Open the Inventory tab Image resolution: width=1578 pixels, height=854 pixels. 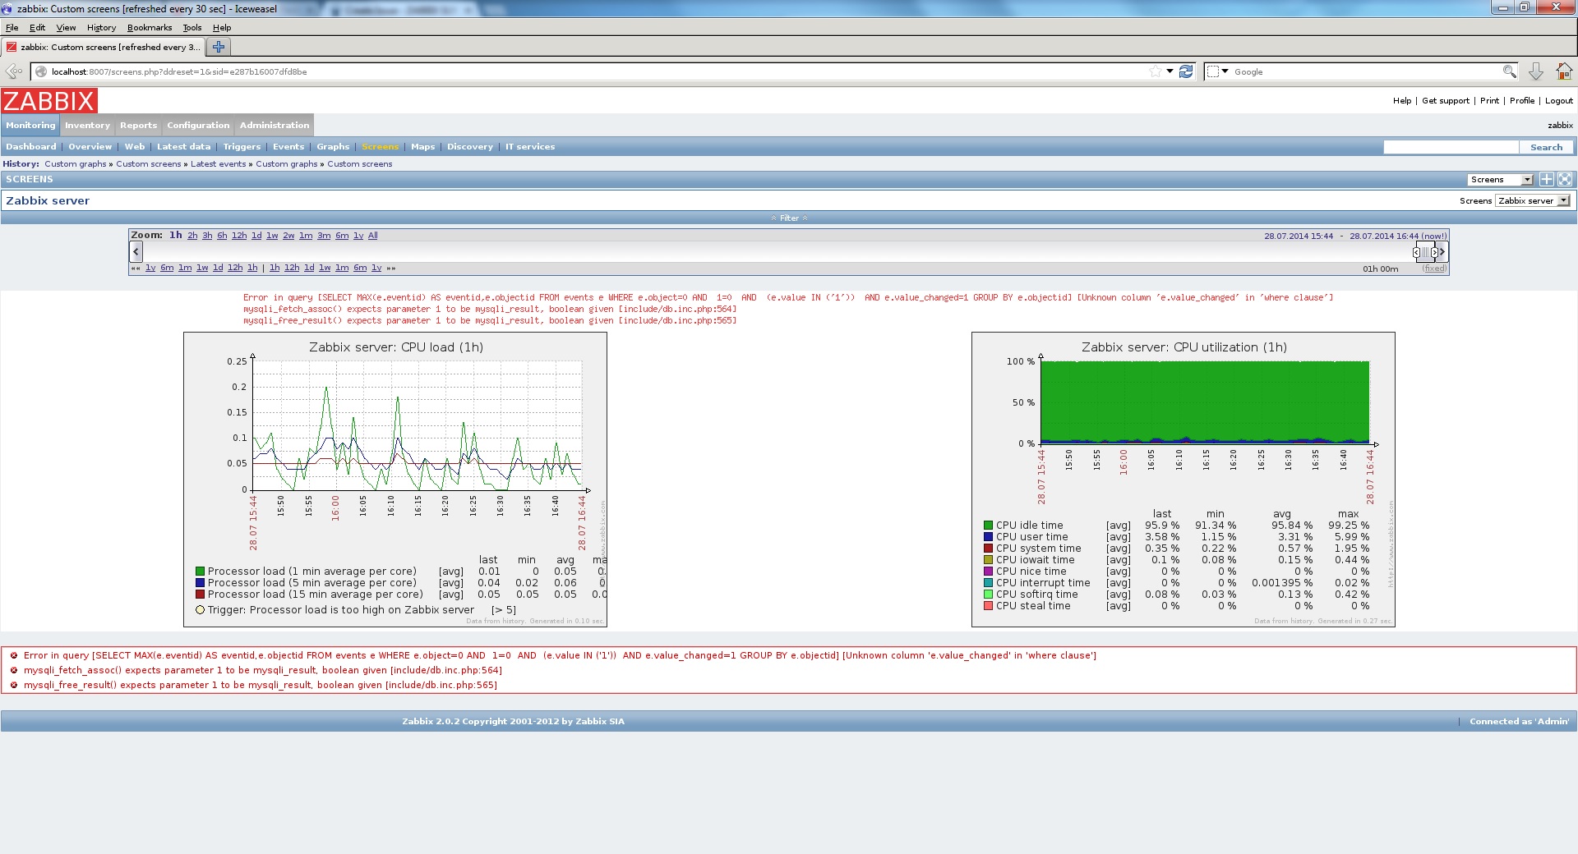click(x=87, y=125)
